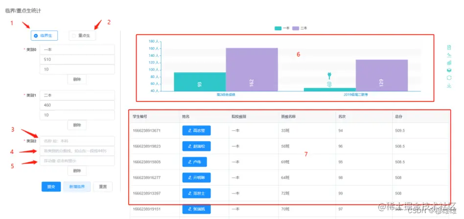Delete 类别0 using its 删除 button
Screen dimensions: 464x219
[x=77, y=79]
